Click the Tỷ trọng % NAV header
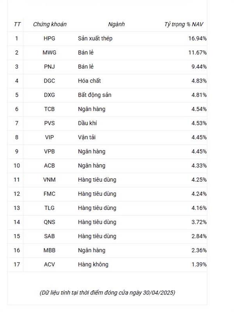Viewport: 234px width, 312px height. tap(184, 24)
